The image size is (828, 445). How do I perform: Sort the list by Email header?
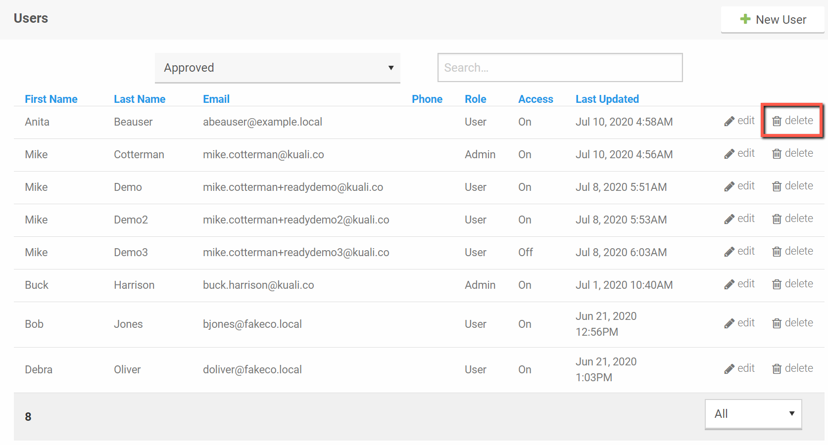tap(216, 99)
